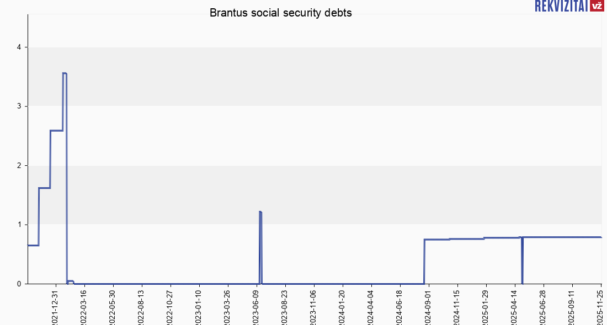Screen dimensions: 607x325
Task: Select the 2023-08-23 date label
Action: point(285,306)
